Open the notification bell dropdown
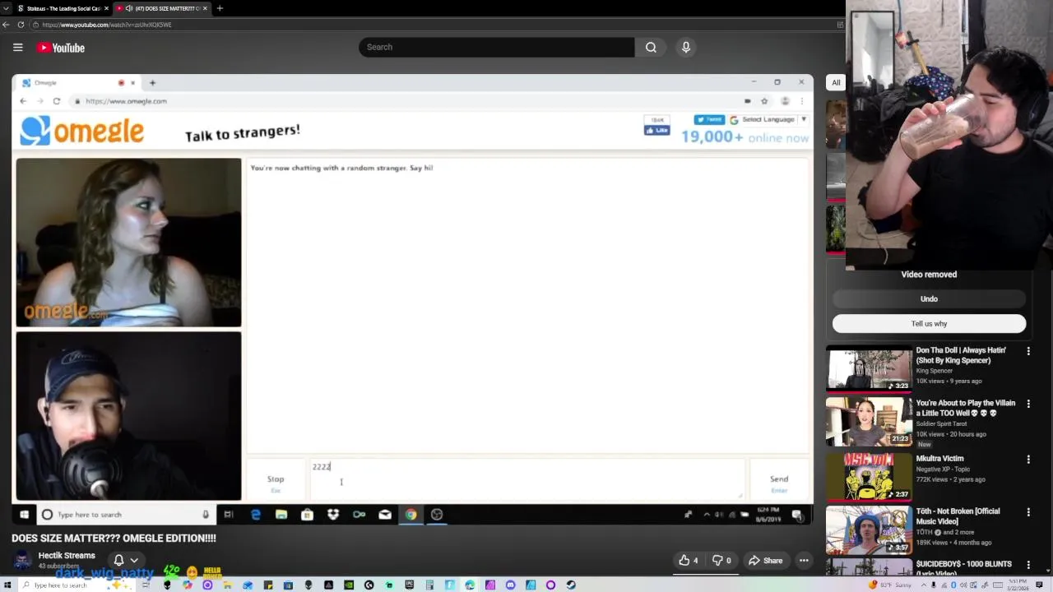 pos(125,560)
